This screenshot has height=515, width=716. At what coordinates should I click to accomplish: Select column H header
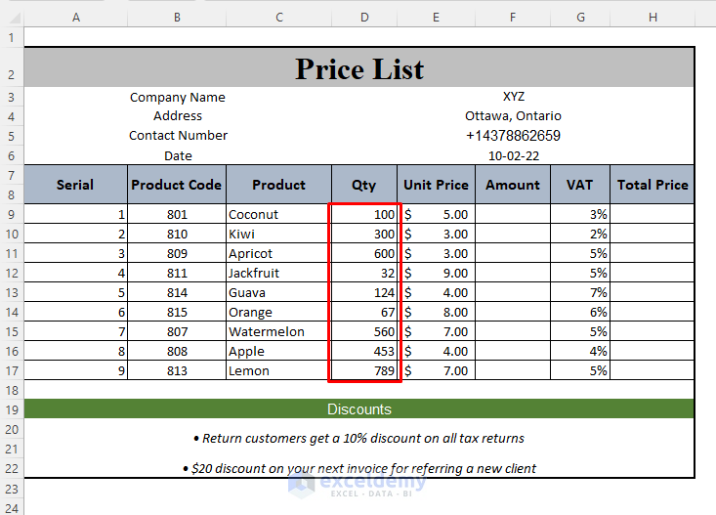point(652,17)
